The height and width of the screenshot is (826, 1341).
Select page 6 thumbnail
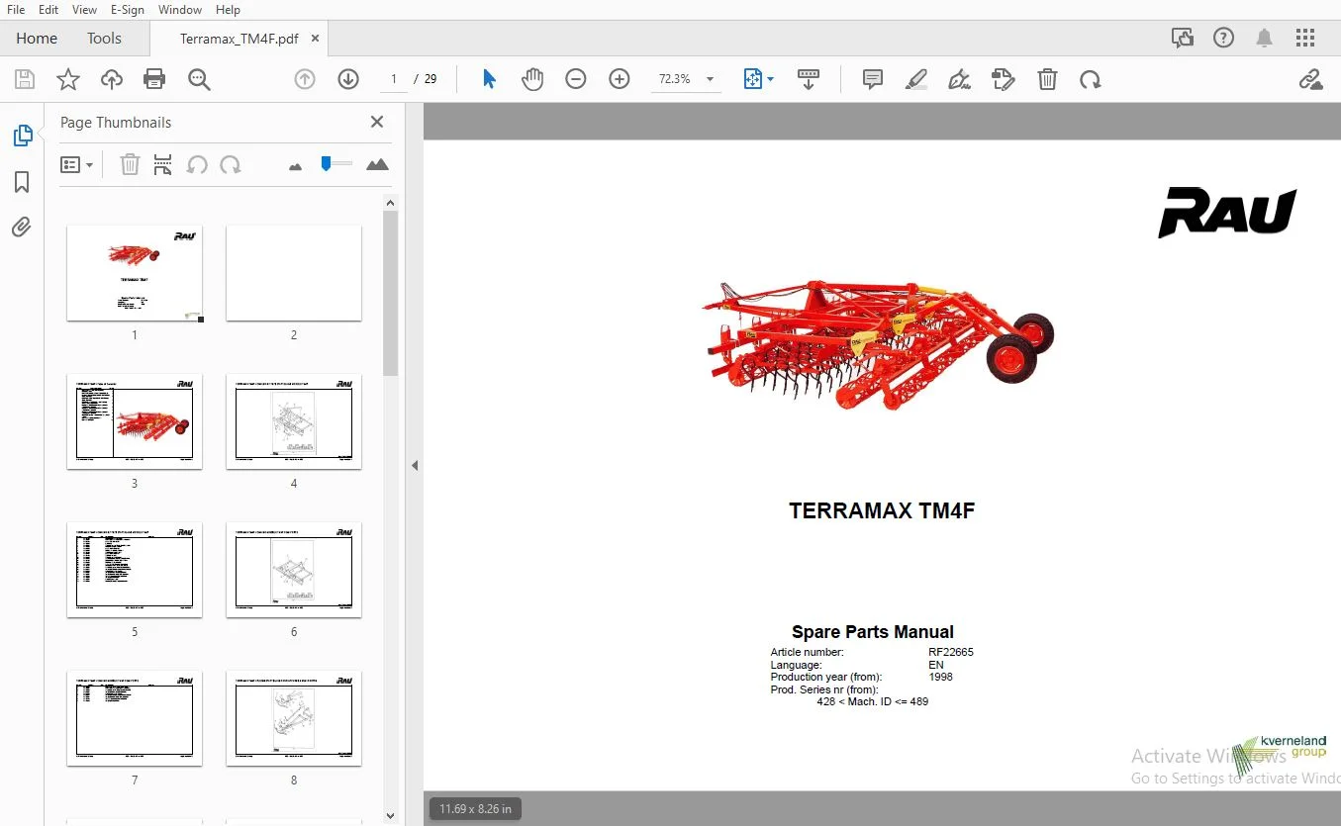(294, 570)
